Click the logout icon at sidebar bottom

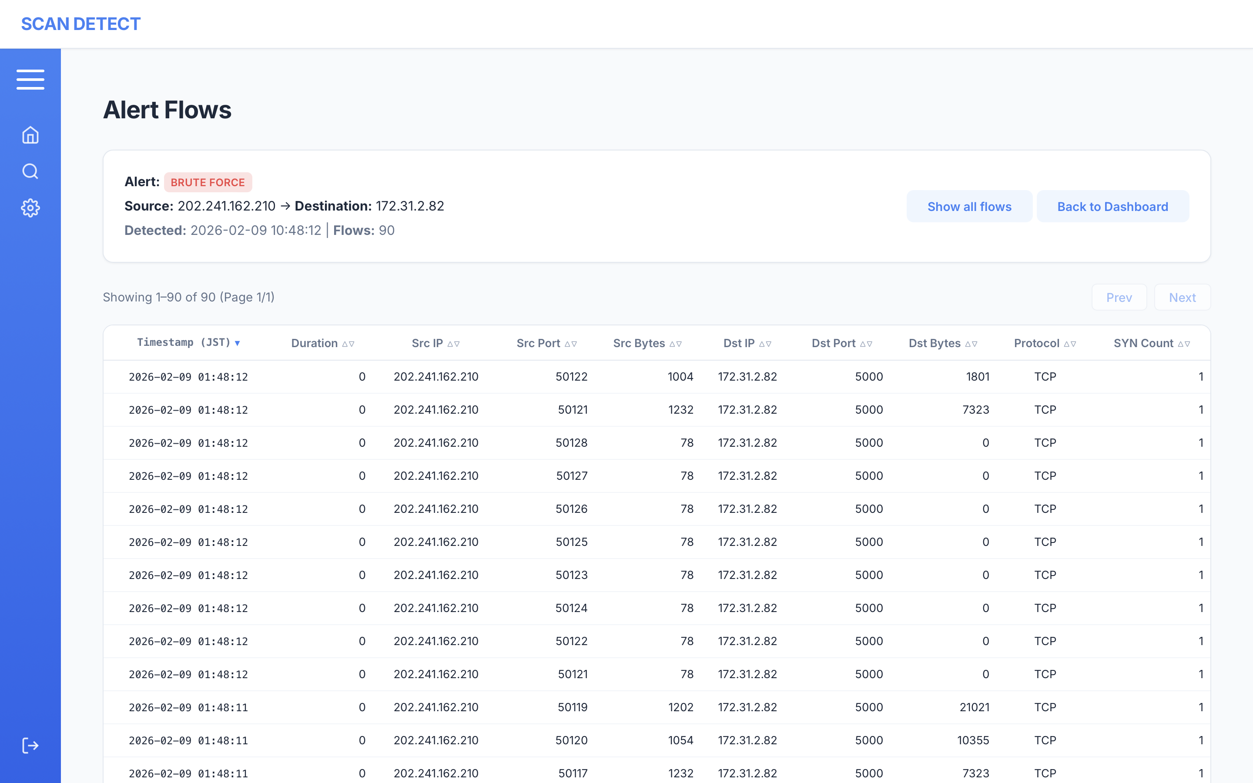coord(30,746)
